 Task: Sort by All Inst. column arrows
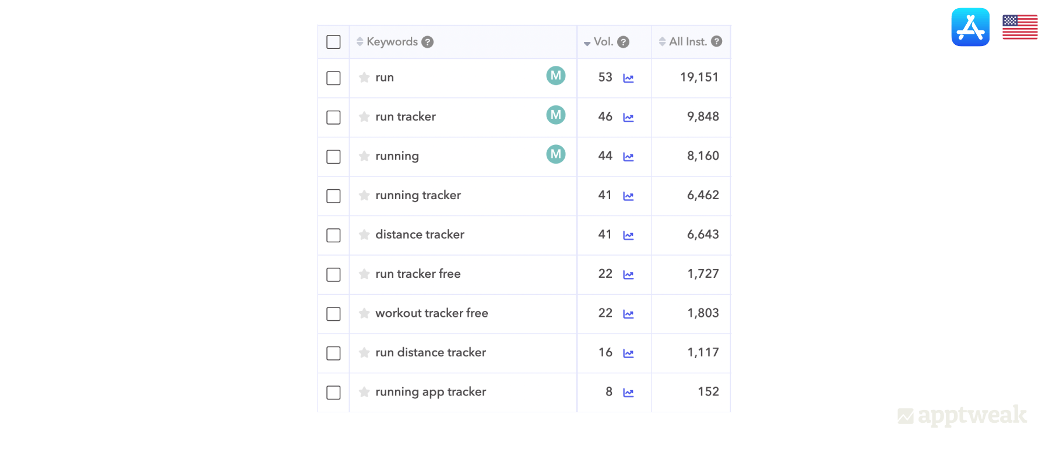coord(662,42)
